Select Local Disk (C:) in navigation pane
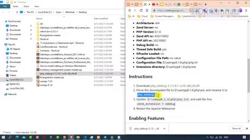Viewport: 250px width, 140px height. [x=16, y=80]
